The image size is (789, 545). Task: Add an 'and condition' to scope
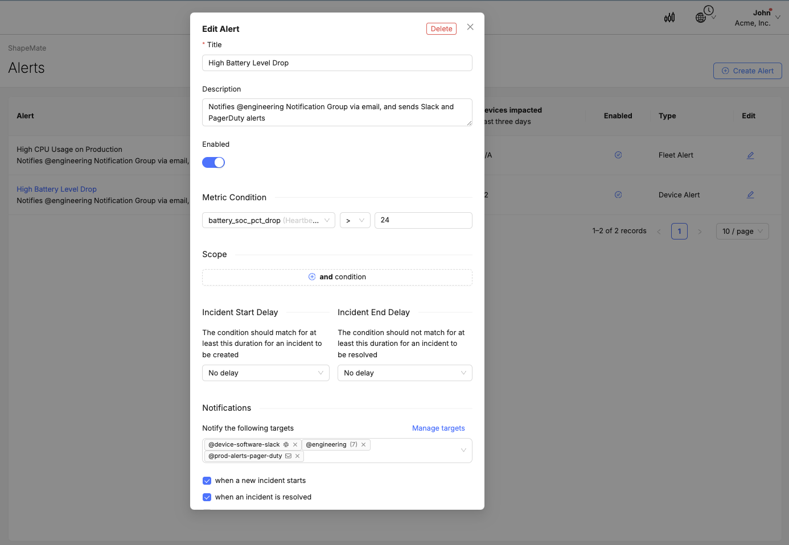click(x=337, y=277)
